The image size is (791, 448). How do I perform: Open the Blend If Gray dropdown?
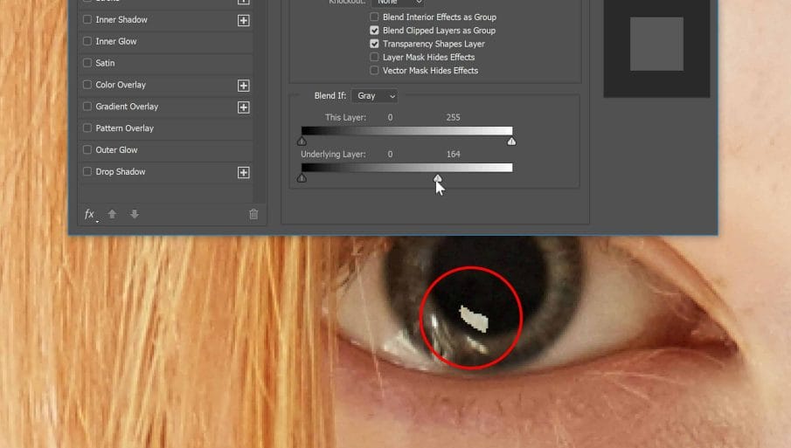pyautogui.click(x=375, y=95)
